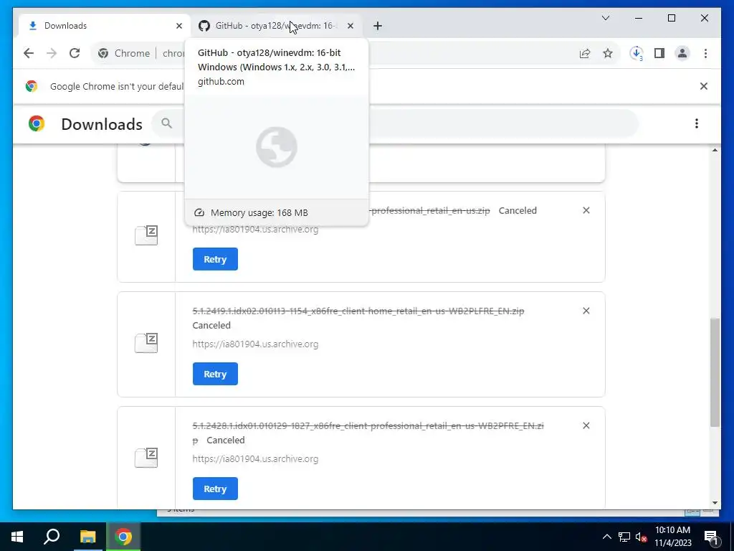
Task: Dismiss the default browser infobar
Action: pyautogui.click(x=704, y=86)
